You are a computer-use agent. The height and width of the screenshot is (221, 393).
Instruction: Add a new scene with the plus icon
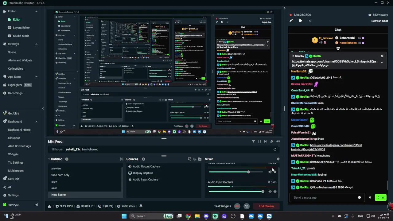(67, 159)
